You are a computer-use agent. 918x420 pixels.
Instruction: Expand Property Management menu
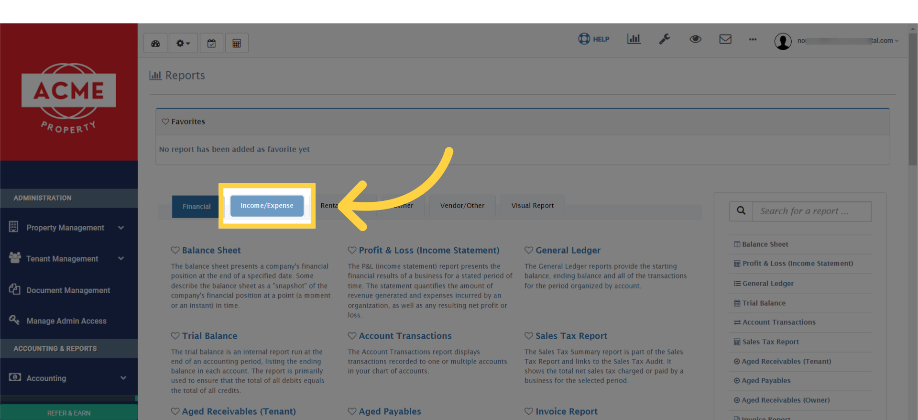pyautogui.click(x=69, y=228)
